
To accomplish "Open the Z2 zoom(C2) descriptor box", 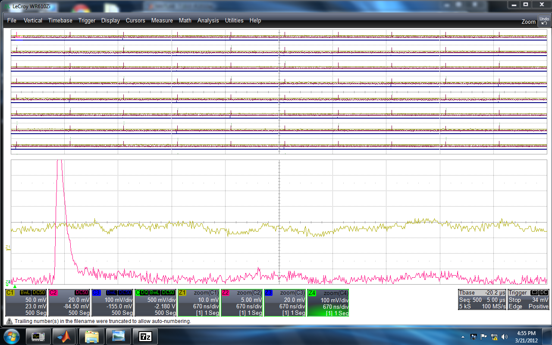I will click(x=241, y=303).
